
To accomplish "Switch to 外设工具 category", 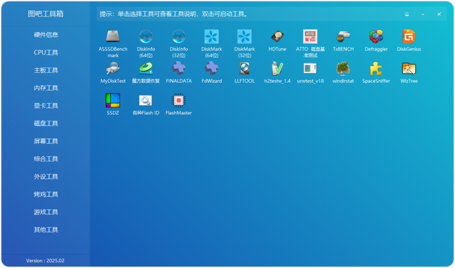I will coord(46,177).
